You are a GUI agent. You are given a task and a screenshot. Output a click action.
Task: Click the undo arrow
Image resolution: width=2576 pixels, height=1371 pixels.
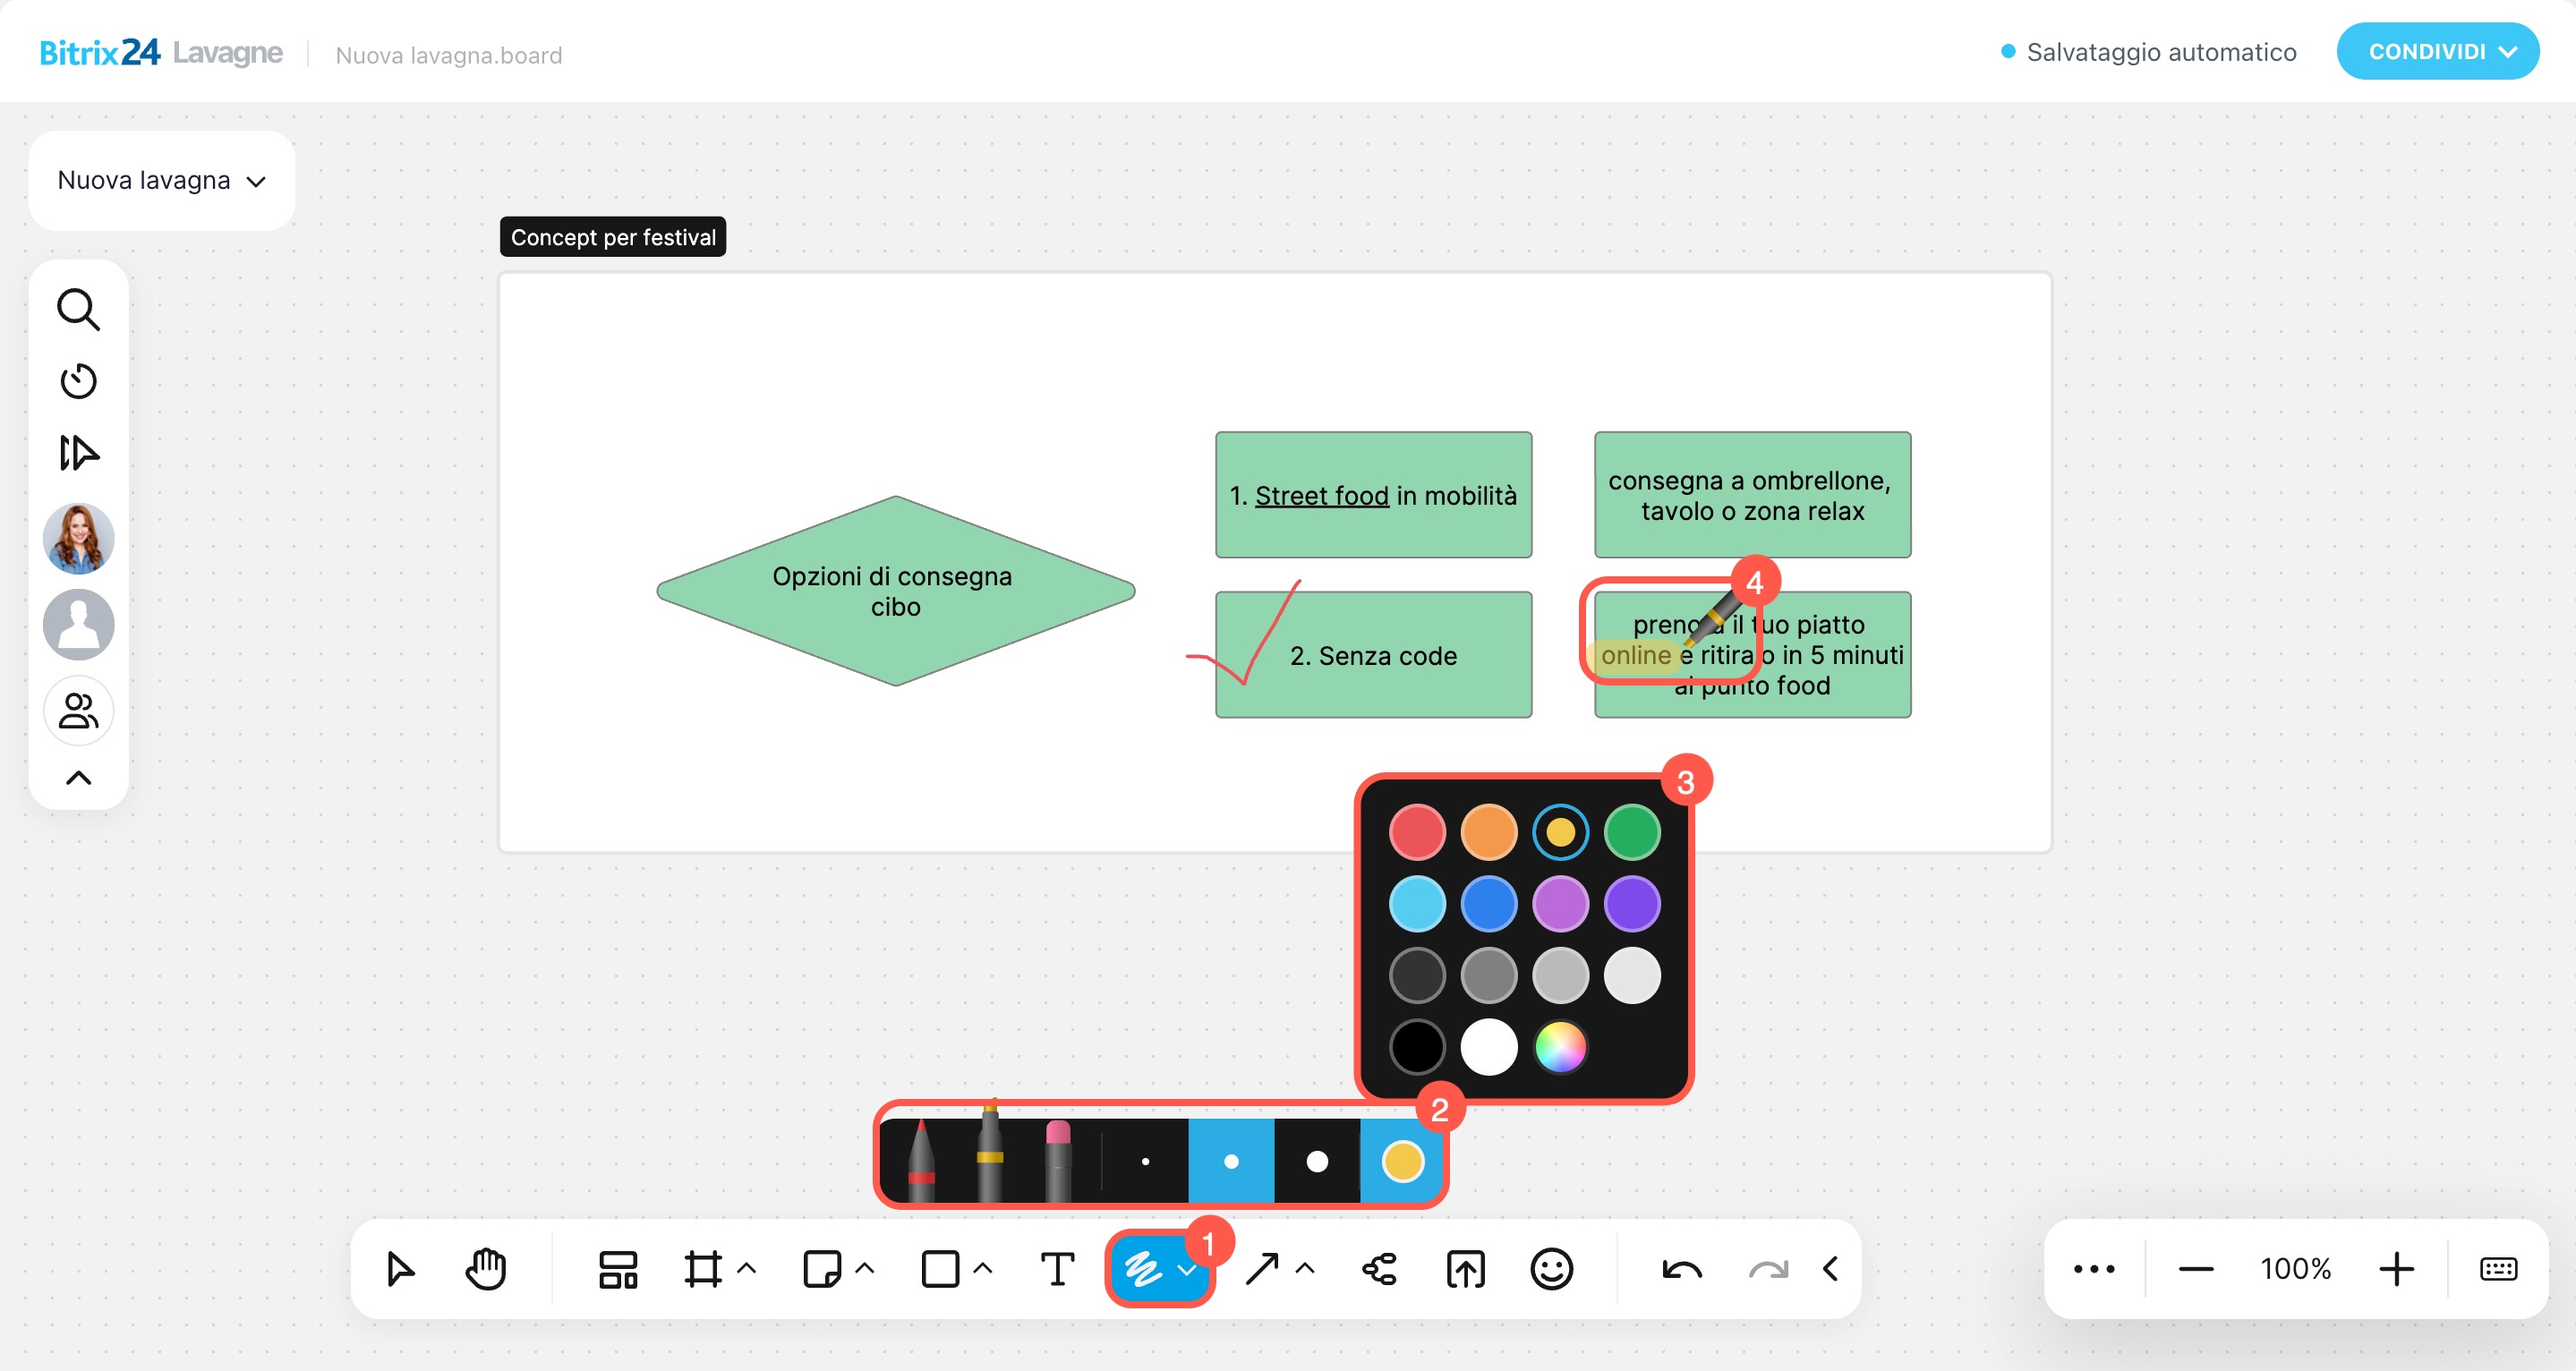pyautogui.click(x=1681, y=1269)
